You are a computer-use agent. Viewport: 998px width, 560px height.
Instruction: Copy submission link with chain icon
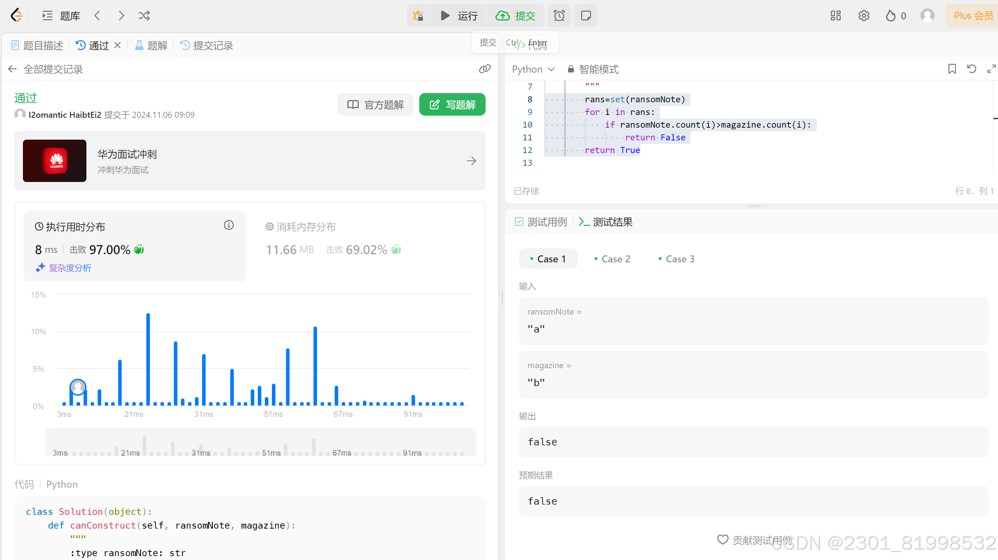tap(484, 69)
